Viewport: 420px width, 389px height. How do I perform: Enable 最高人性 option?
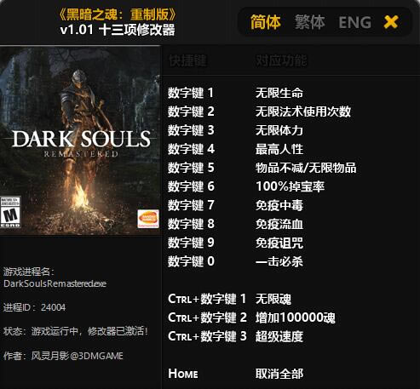click(279, 149)
